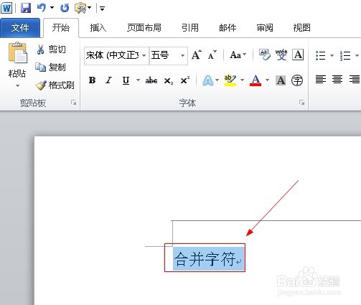Toggle subscript formatting
The width and height of the screenshot is (361, 305).
(x=169, y=80)
